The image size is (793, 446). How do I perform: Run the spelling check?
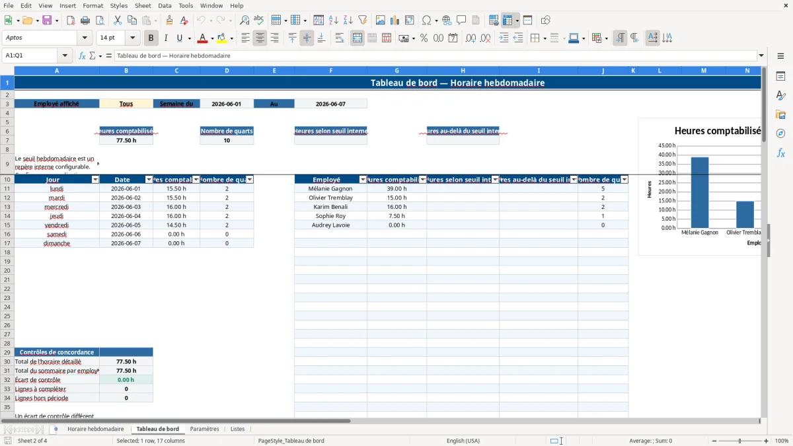click(259, 20)
